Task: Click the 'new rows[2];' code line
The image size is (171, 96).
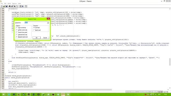Action: pos(13,81)
